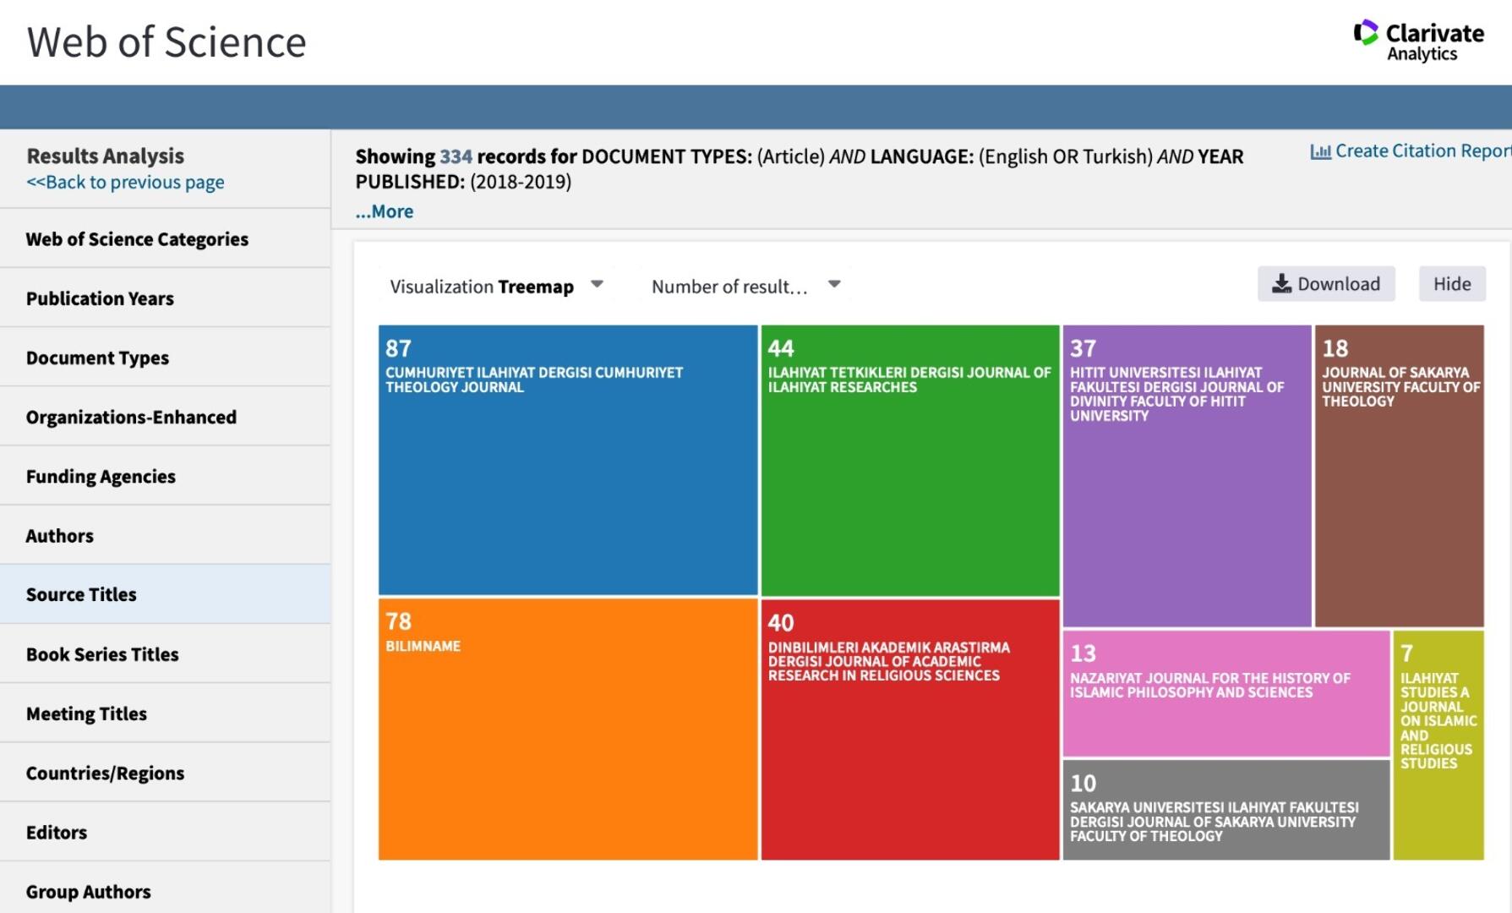Select the yellow-green Ilahiyat Studies tile

pos(1438,746)
